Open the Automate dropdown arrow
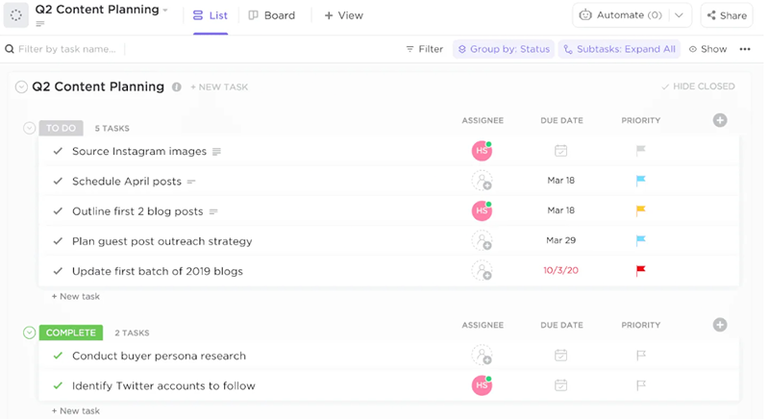Screen dimensions: 769x419 pos(679,15)
